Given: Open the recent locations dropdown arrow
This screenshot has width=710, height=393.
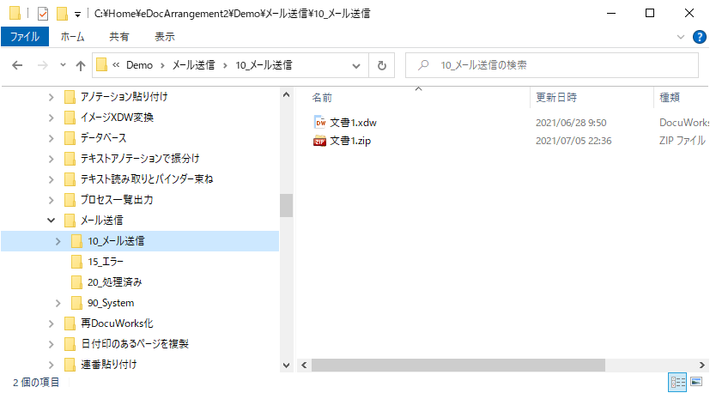Looking at the screenshot, I should 63,65.
